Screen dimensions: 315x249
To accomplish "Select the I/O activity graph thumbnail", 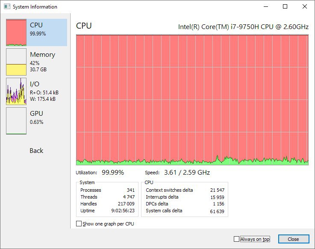I will tap(16, 91).
